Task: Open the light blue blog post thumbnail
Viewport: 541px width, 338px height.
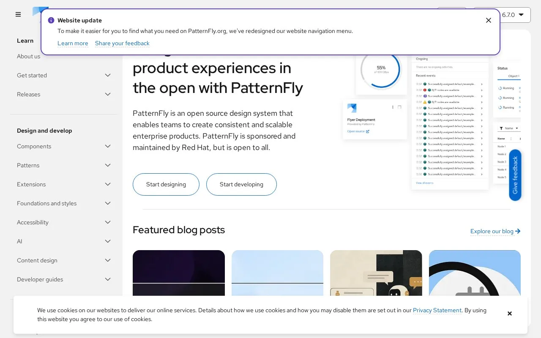Action: click(277, 273)
